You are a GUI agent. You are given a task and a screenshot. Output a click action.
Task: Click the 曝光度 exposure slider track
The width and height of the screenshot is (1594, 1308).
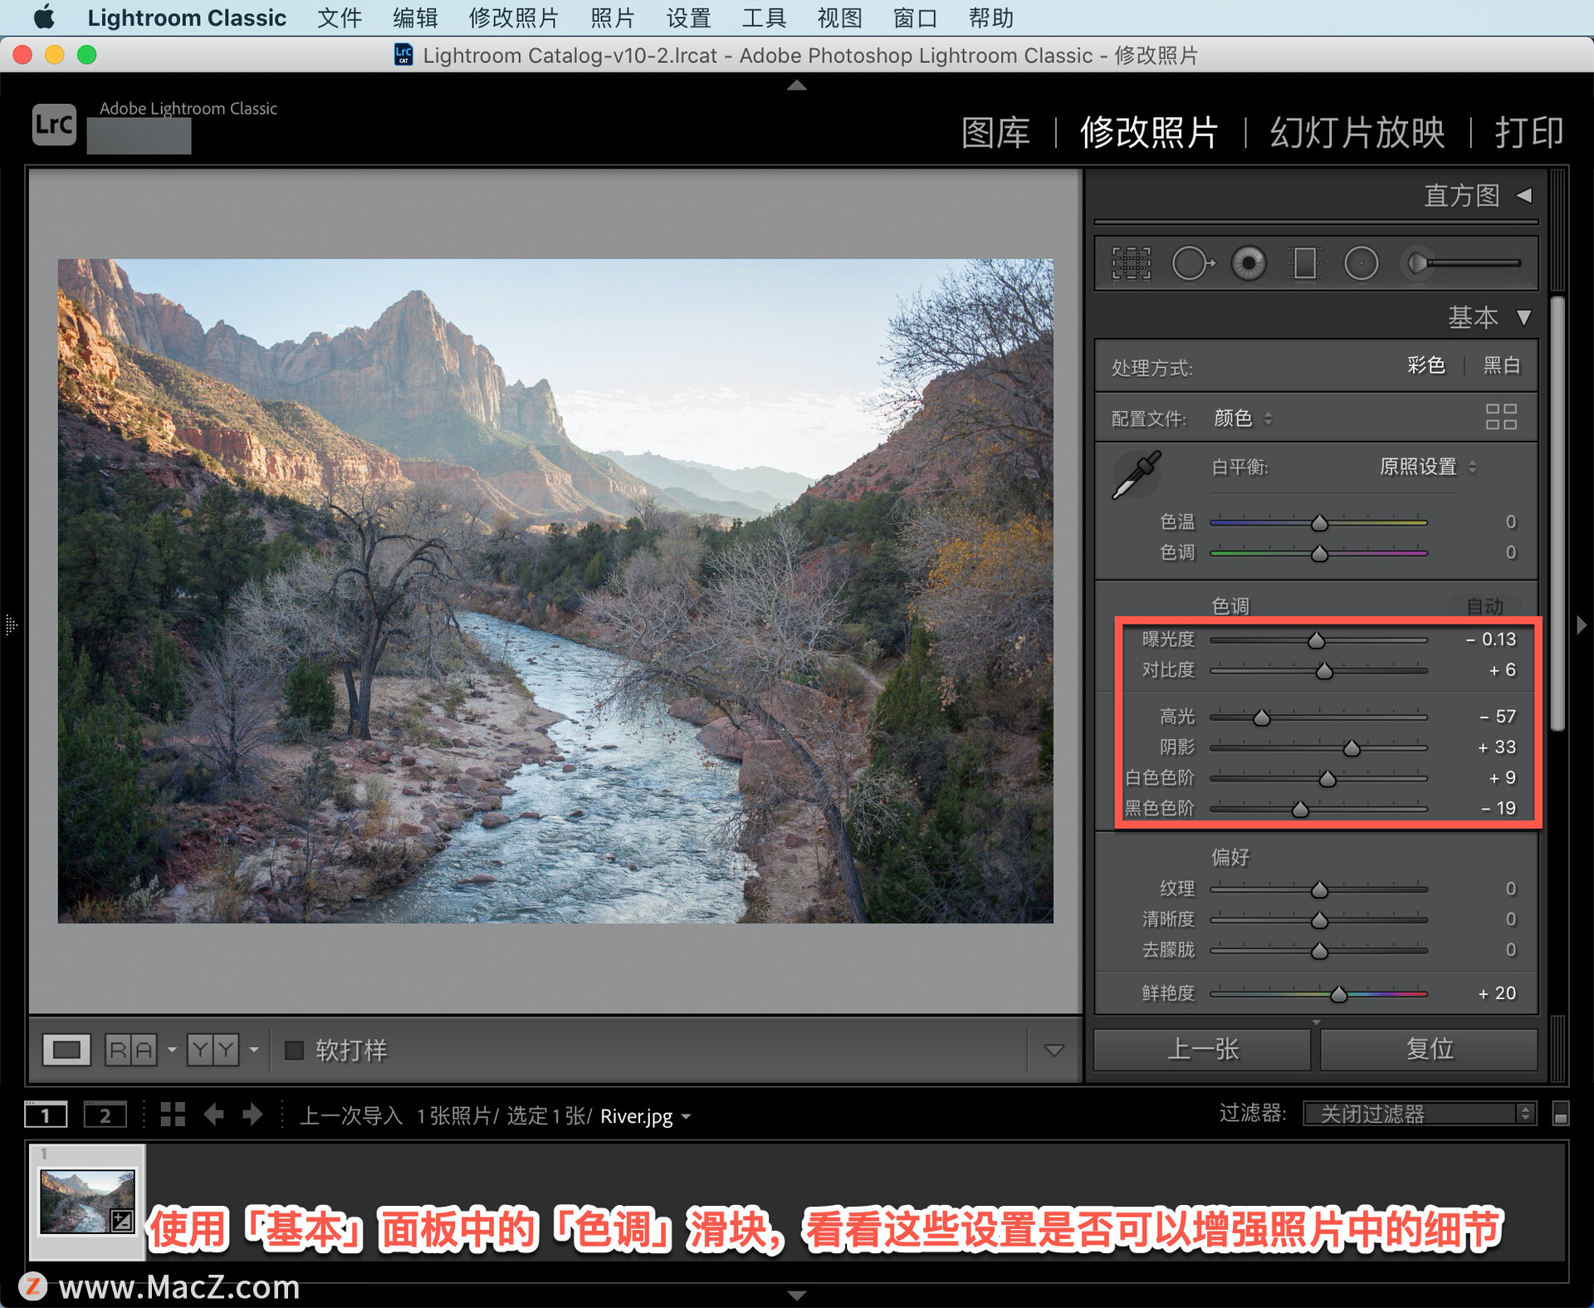click(1318, 639)
